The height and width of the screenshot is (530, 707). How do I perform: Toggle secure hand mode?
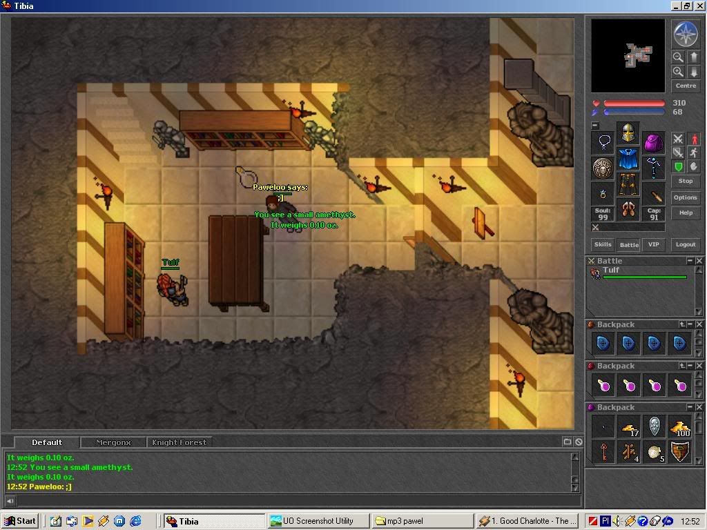(x=693, y=167)
